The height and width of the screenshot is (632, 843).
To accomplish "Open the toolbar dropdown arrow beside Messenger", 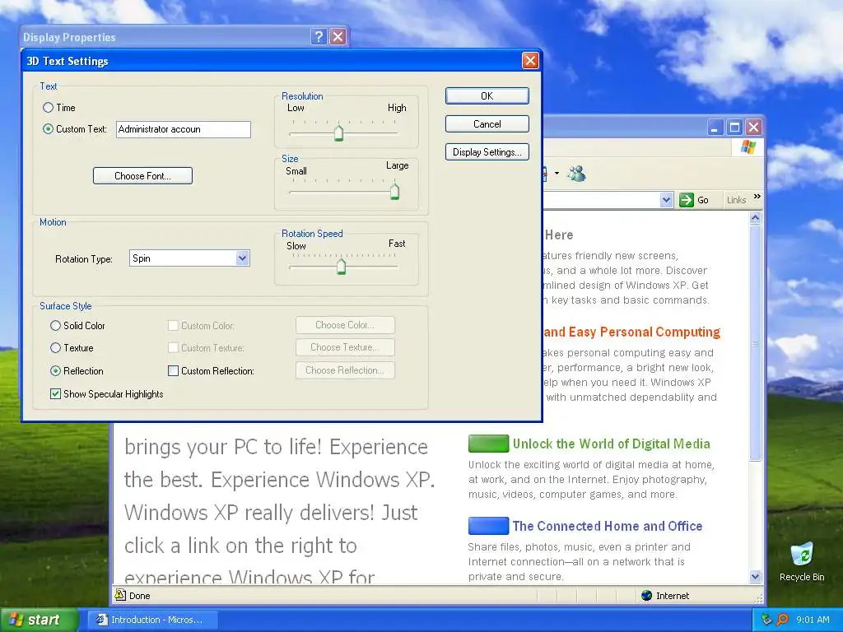I will [557, 173].
